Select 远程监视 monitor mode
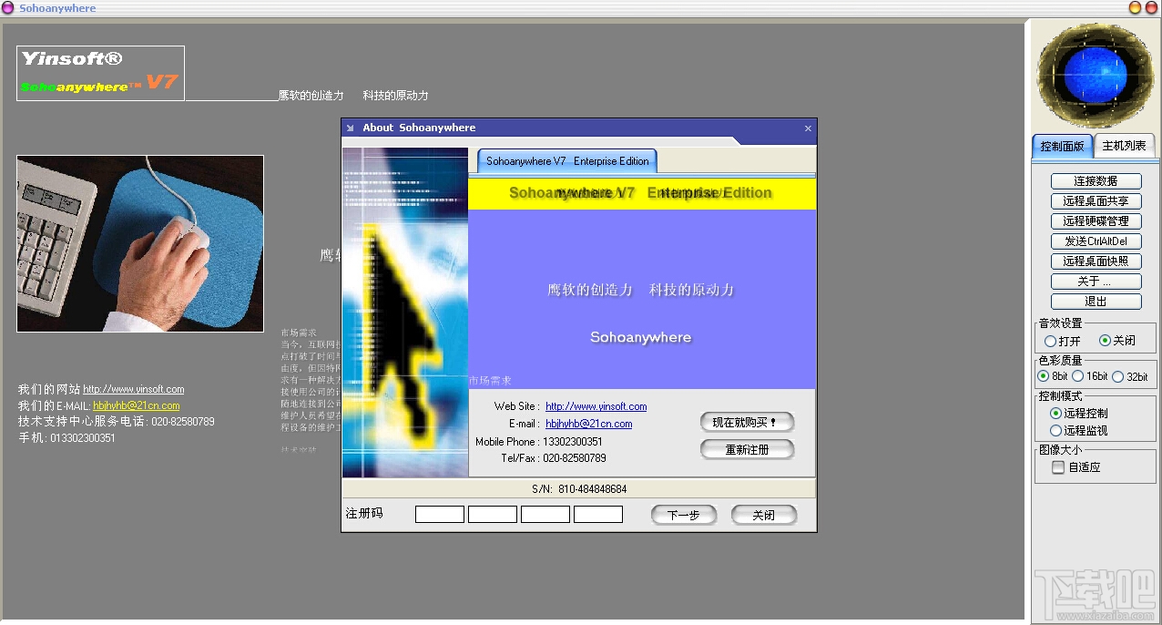Viewport: 1162px width, 625px height. (x=1079, y=430)
